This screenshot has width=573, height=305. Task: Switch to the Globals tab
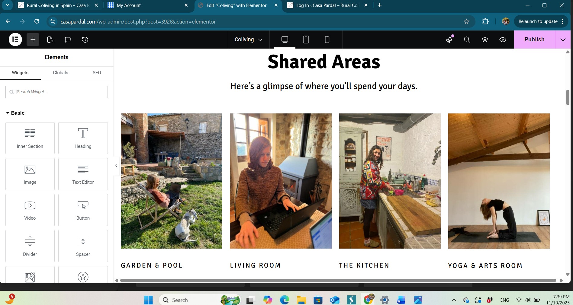(x=60, y=73)
